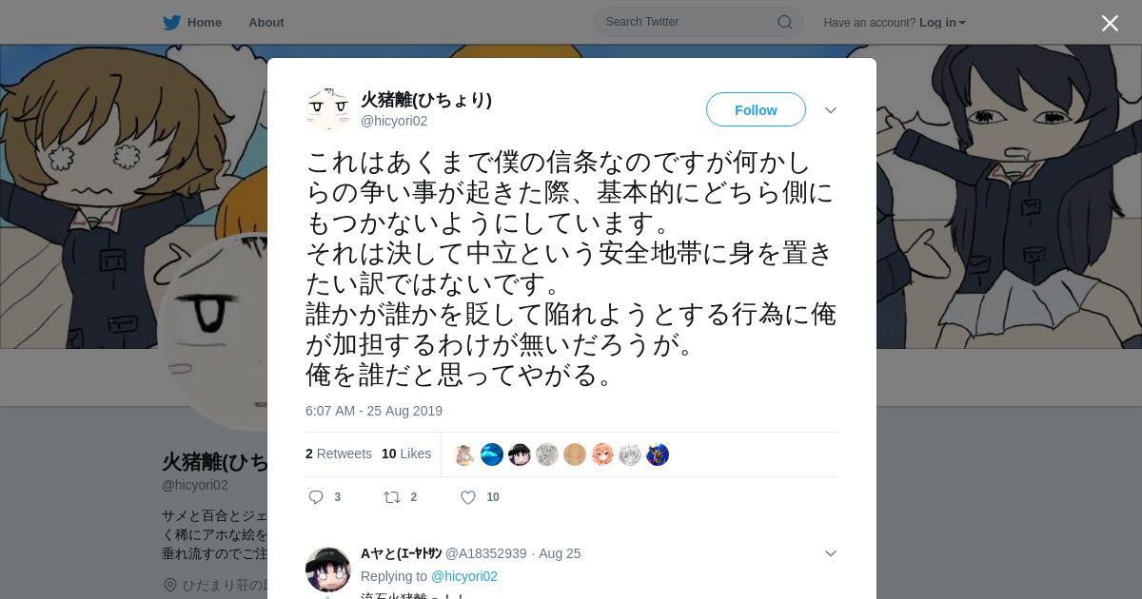Screen dimensions: 1142x599
Task: View the 2 Retweets list
Action: [339, 454]
